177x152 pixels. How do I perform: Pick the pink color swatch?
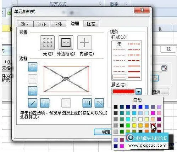[x=159, y=113]
